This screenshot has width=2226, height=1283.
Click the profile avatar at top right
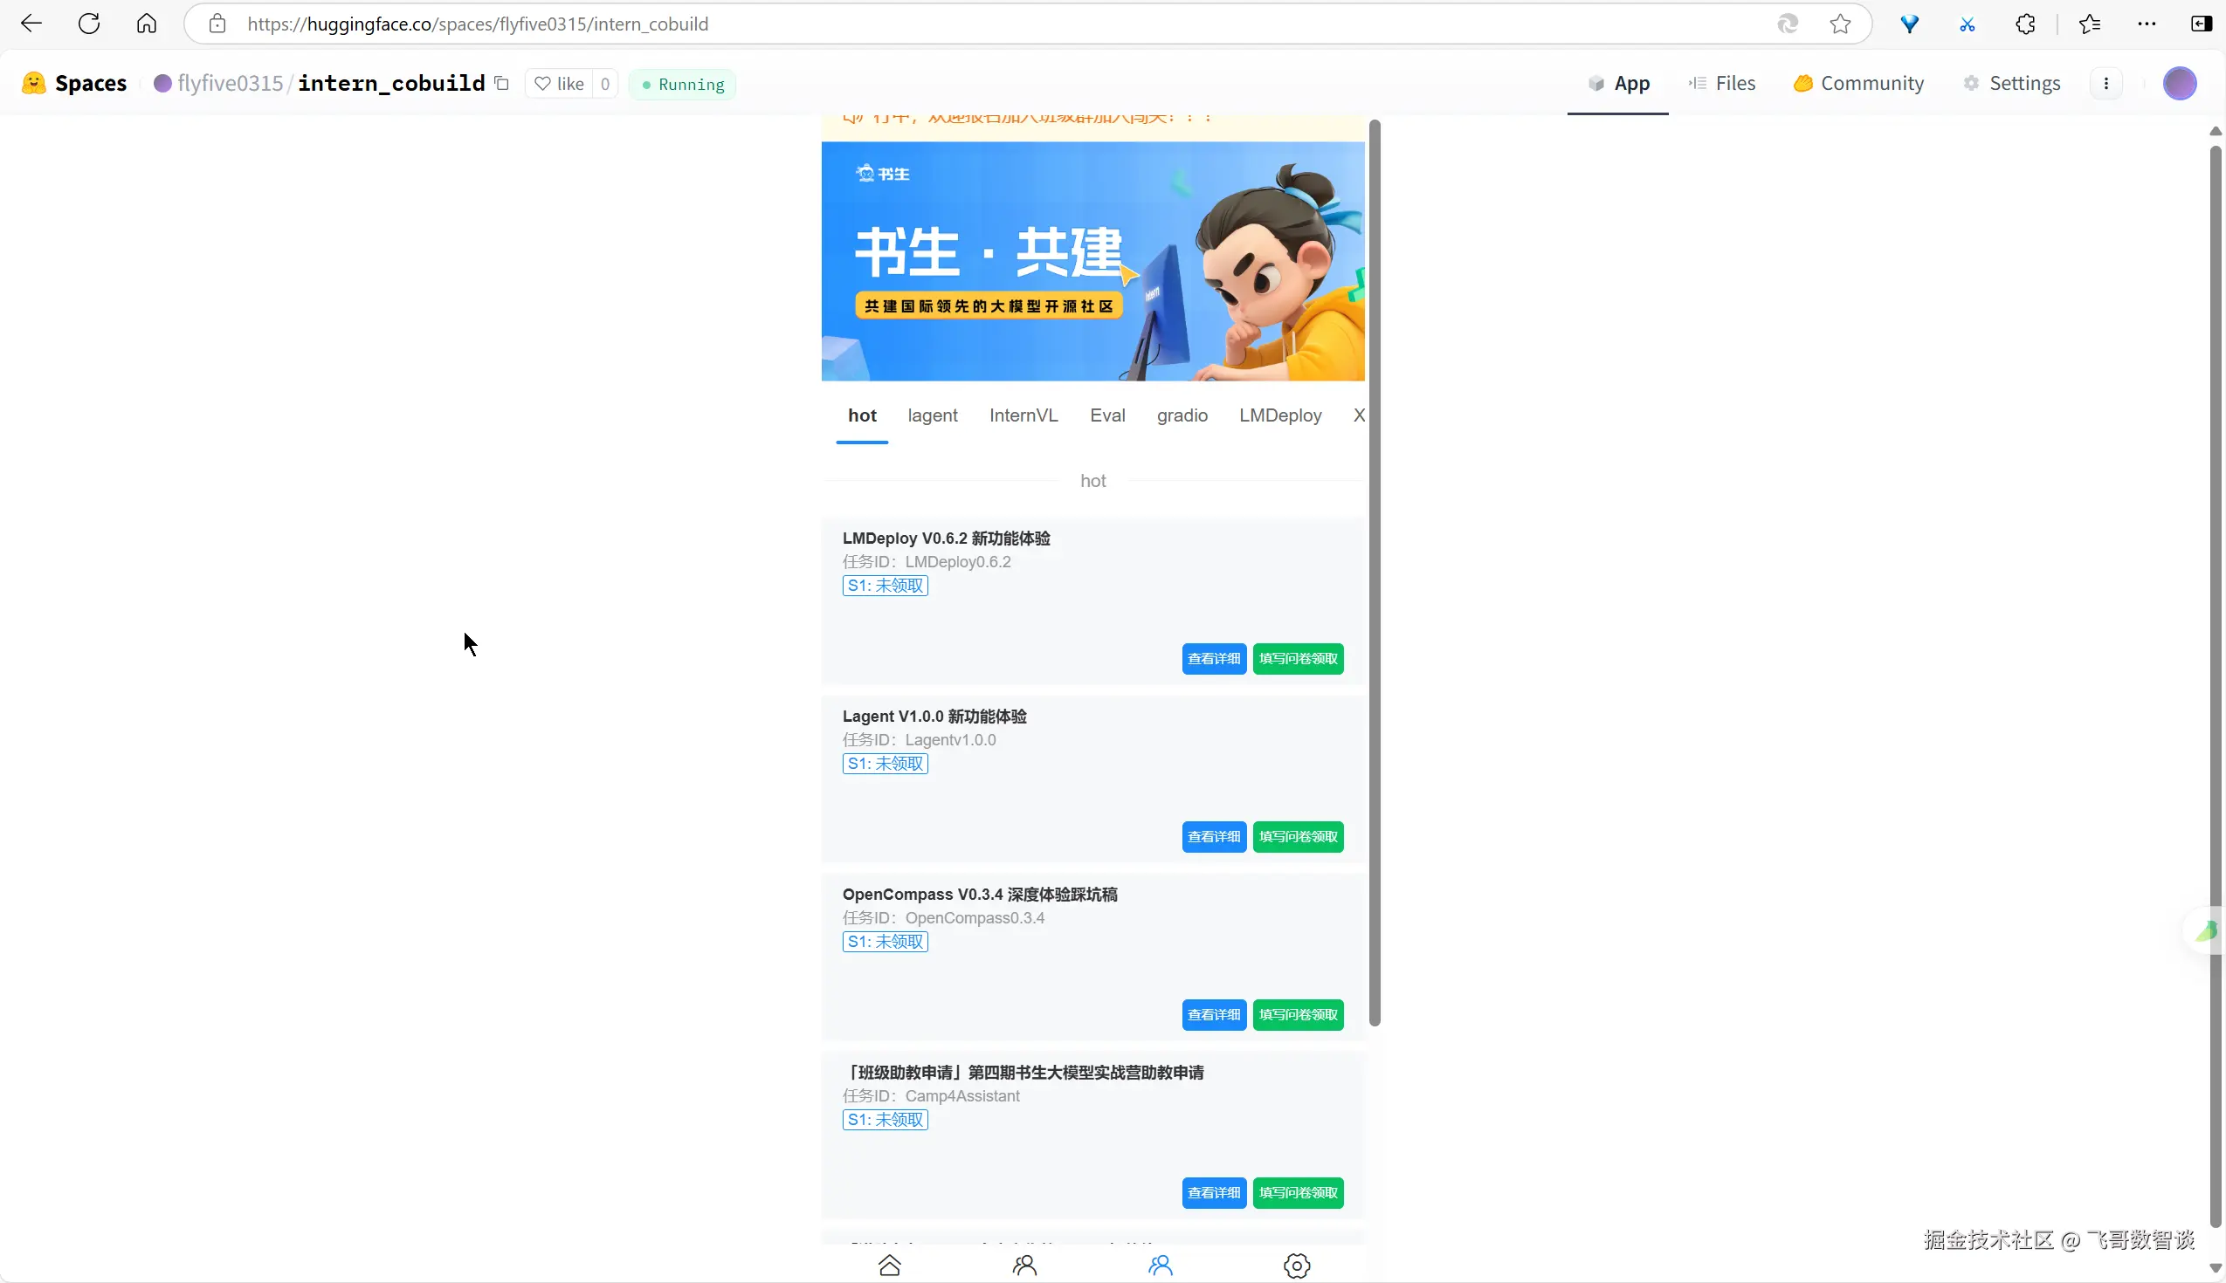click(x=2179, y=83)
